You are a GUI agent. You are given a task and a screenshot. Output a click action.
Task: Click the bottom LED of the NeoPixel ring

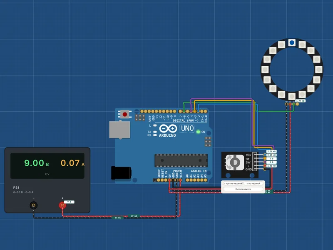tap(292, 96)
